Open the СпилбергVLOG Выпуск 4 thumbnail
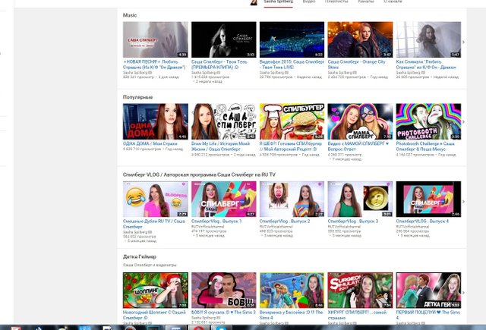This screenshot has height=330, width=486. click(x=428, y=199)
